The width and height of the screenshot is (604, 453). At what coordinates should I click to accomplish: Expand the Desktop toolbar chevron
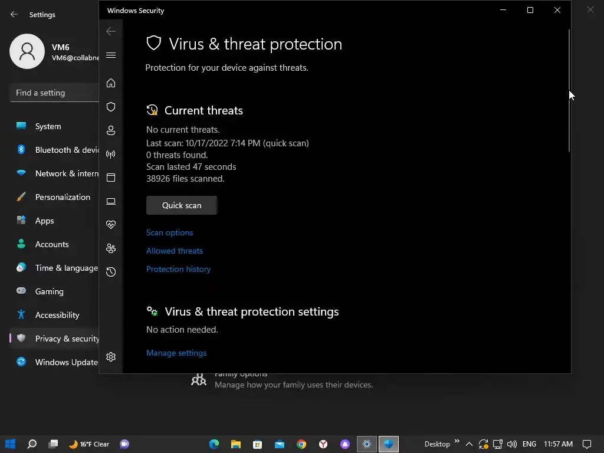[x=457, y=441]
